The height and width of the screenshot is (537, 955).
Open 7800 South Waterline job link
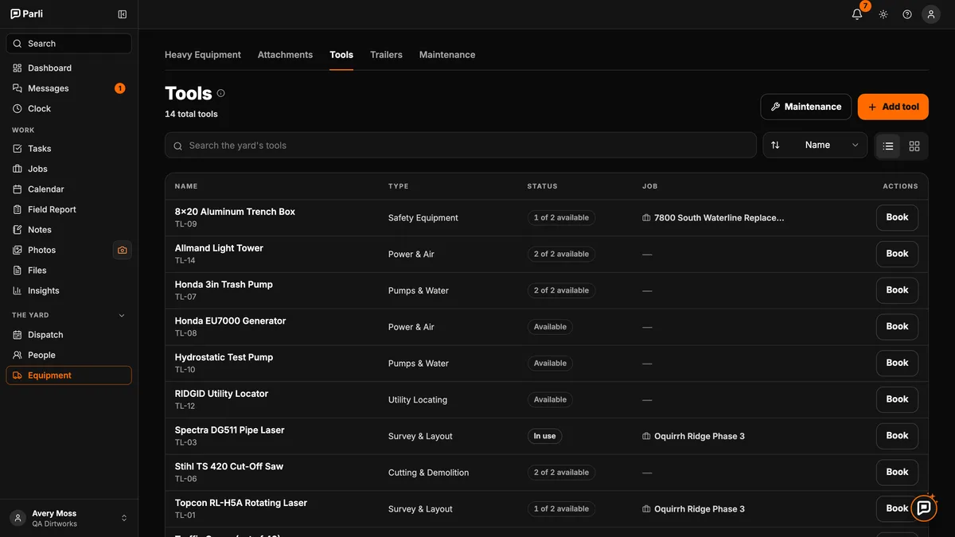[713, 217]
